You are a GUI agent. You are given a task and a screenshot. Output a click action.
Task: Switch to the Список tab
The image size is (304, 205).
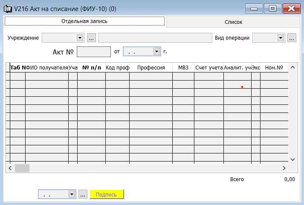tap(233, 22)
